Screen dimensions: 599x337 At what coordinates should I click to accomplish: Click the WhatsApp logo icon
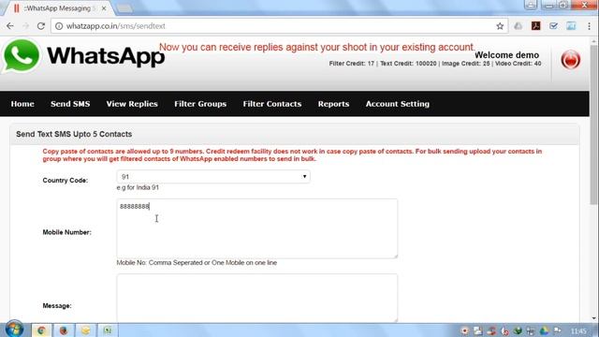coord(21,56)
